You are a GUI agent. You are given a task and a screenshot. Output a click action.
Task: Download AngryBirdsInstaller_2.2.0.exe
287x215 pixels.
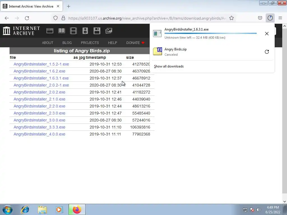point(39,106)
